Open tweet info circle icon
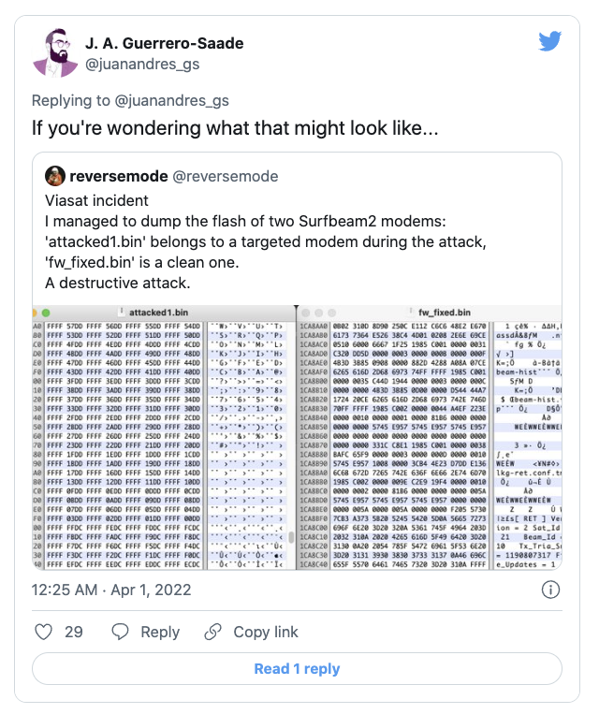Image resolution: width=599 pixels, height=714 pixels. point(551,590)
